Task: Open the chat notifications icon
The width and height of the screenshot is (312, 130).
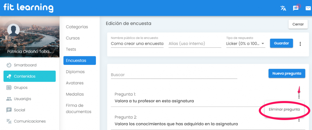Action: pyautogui.click(x=296, y=8)
